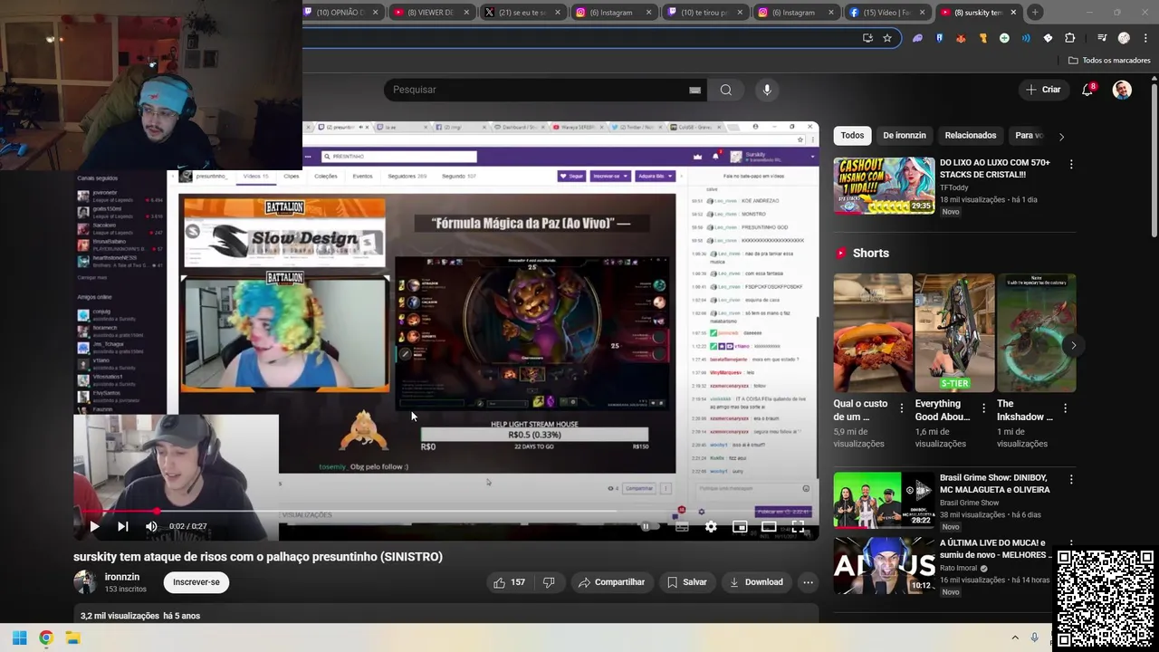Switch to miniplayer mode

tap(740, 526)
